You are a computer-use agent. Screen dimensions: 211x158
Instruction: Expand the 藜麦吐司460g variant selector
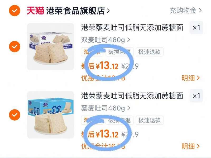106,108
